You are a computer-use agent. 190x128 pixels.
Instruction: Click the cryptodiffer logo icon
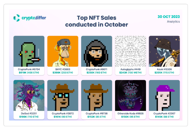[x=17, y=18]
